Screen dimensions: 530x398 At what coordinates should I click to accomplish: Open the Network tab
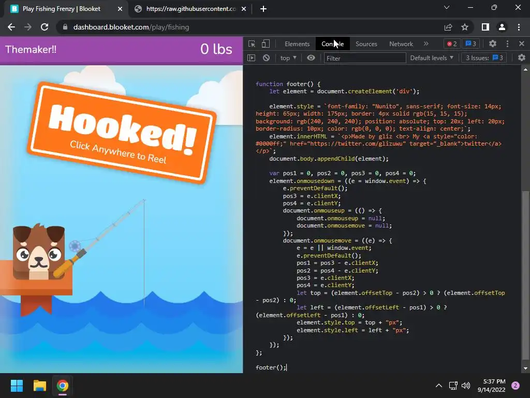(401, 44)
